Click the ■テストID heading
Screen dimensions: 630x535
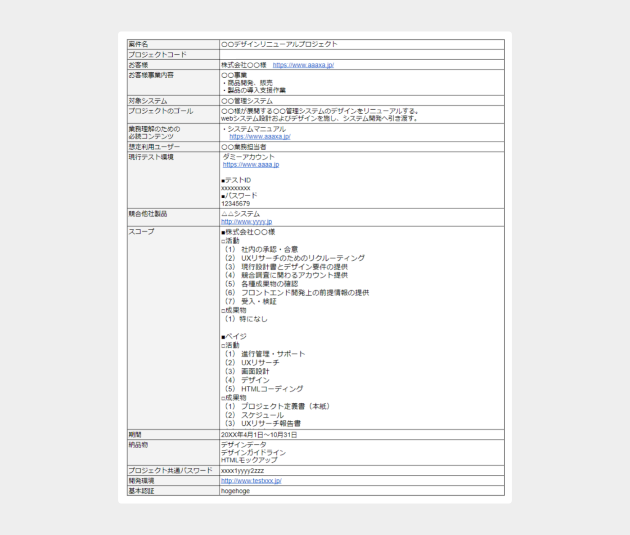[236, 180]
